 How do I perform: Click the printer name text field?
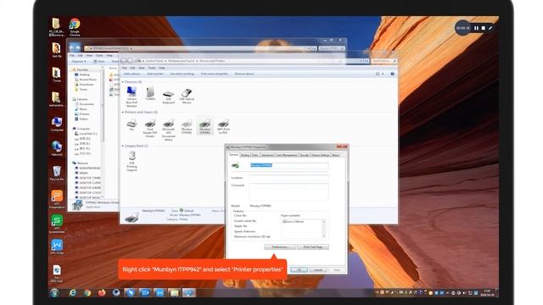[x=288, y=165]
